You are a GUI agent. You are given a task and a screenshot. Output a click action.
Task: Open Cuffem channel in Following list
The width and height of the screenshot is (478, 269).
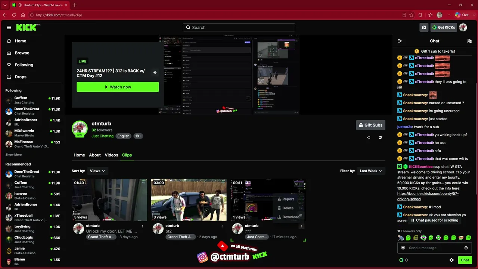[33, 100]
